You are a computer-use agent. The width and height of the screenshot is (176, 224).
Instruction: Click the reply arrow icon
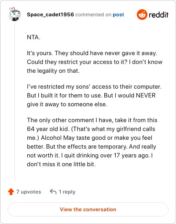(x=53, y=192)
